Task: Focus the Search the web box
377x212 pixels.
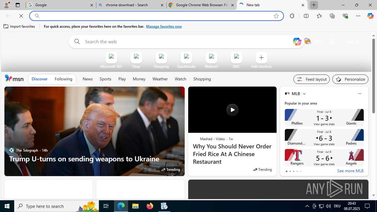Action: coord(186,42)
